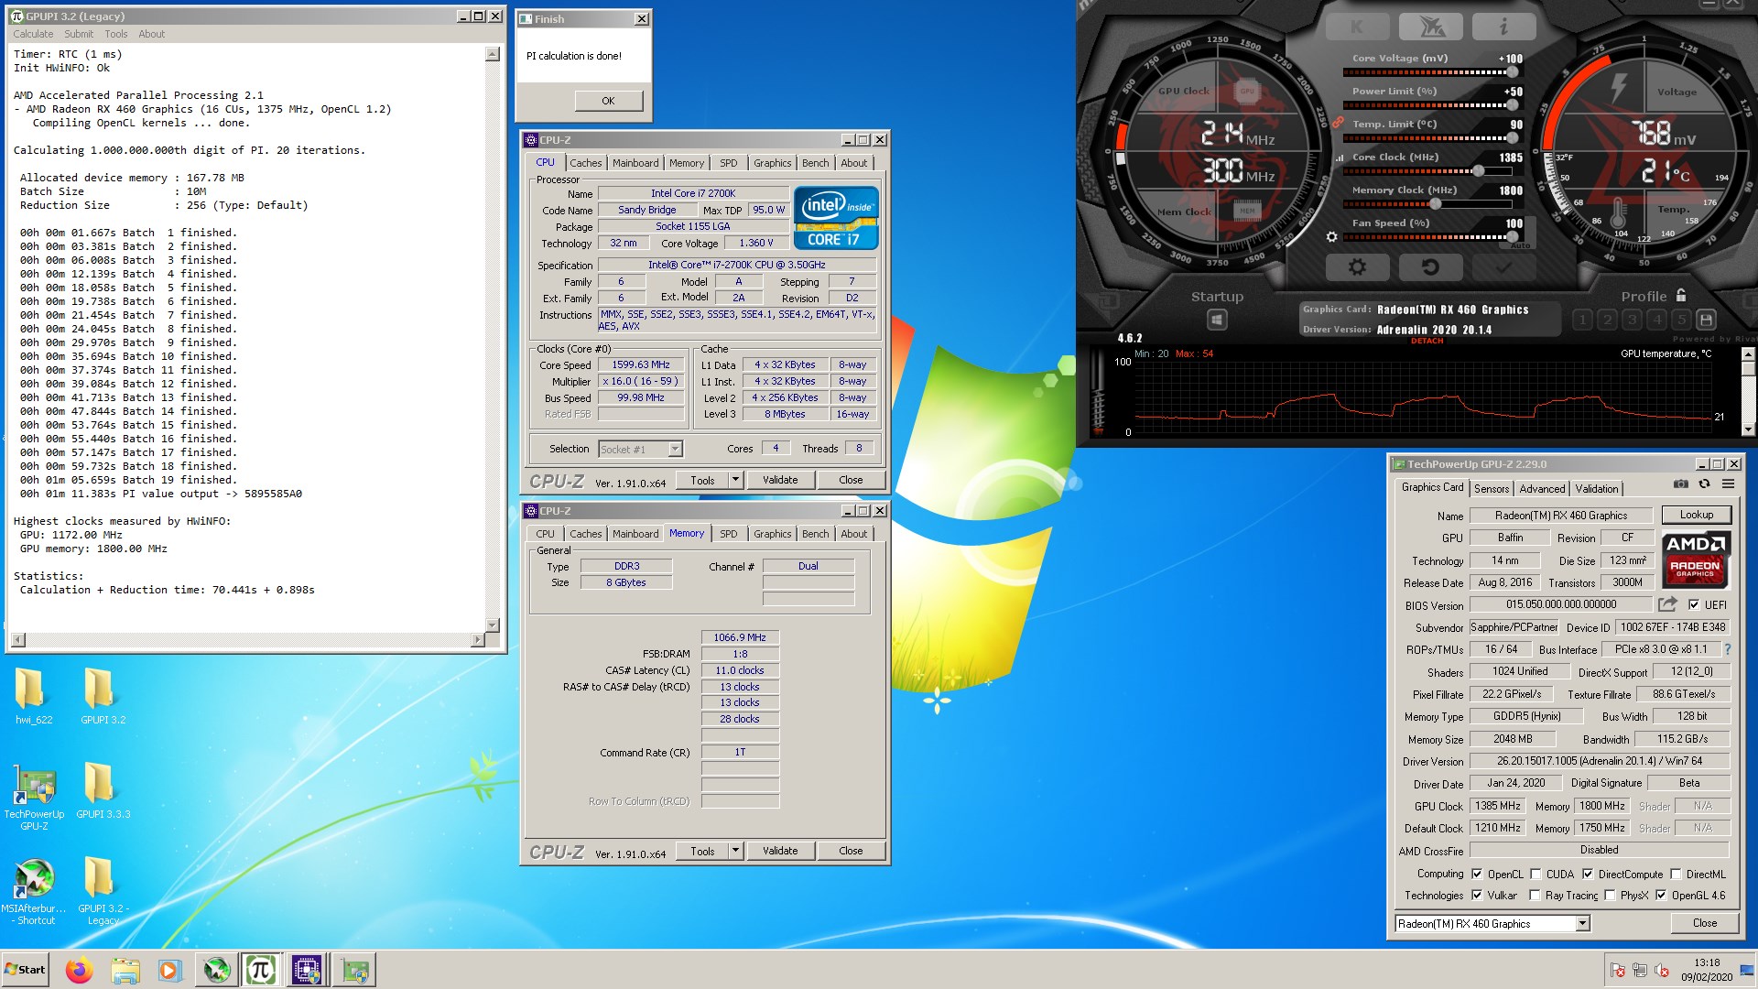Click the Close button in GPU-Z
Image resolution: width=1758 pixels, height=989 pixels.
coord(1705,923)
